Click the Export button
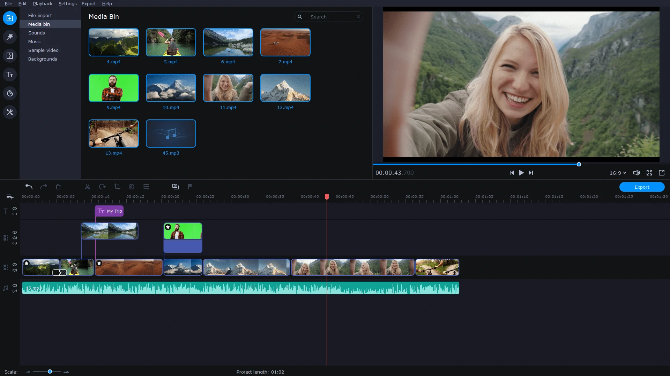 tap(642, 187)
